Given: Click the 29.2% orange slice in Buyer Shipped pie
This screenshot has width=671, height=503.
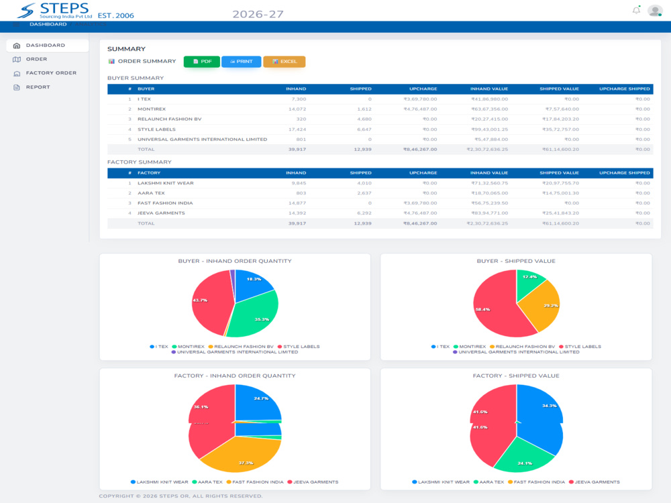Looking at the screenshot, I should pyautogui.click(x=541, y=306).
